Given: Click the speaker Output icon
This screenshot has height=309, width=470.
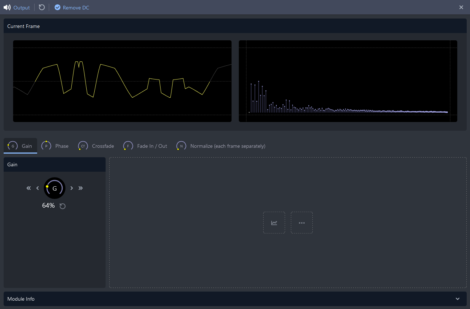Looking at the screenshot, I should pos(7,7).
